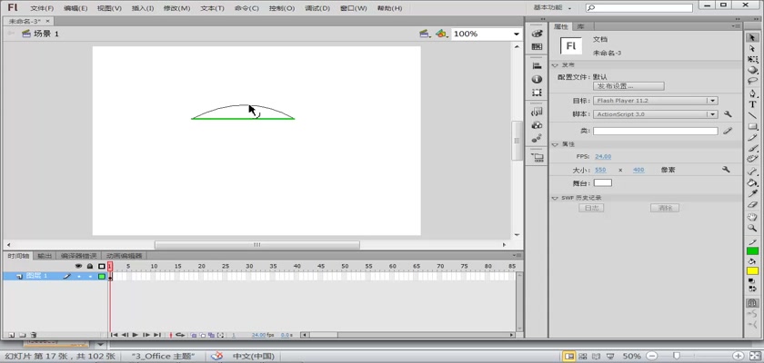Image resolution: width=764 pixels, height=363 pixels.
Task: Collapse the SWF 历史记录 section
Action: click(x=555, y=198)
